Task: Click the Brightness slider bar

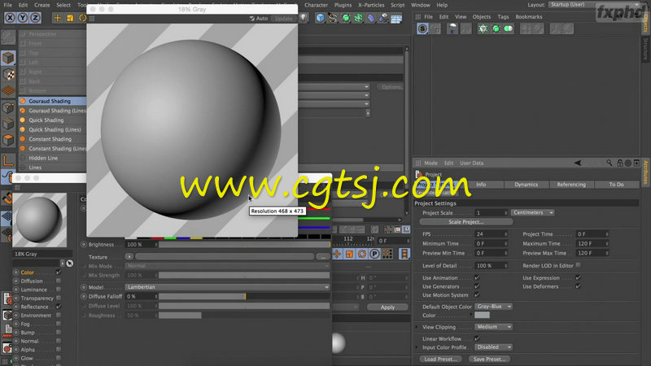Action: 244,245
